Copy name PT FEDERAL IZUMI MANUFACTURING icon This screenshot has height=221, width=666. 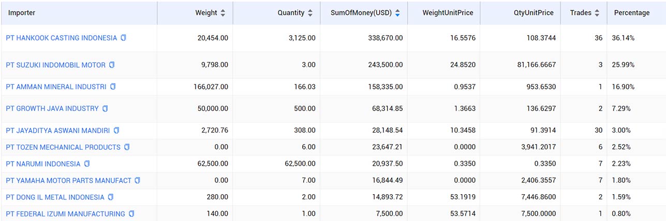(x=131, y=214)
